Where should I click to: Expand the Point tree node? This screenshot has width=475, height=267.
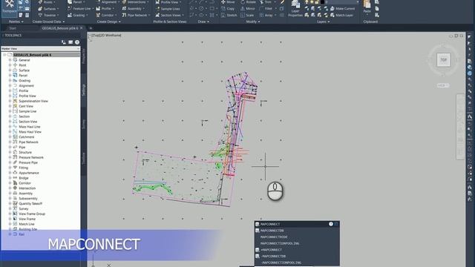(10, 65)
